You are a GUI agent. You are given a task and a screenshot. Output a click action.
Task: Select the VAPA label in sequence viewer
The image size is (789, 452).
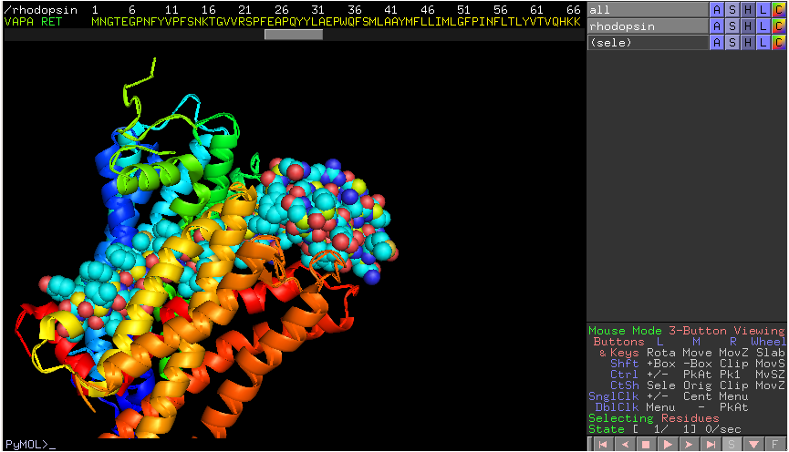(x=18, y=22)
